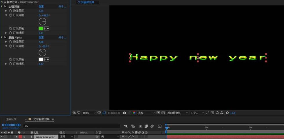This screenshot has height=139, width=284.
Task: Toggle fx switch for 斜面 Alpha effect
Action: (5, 37)
